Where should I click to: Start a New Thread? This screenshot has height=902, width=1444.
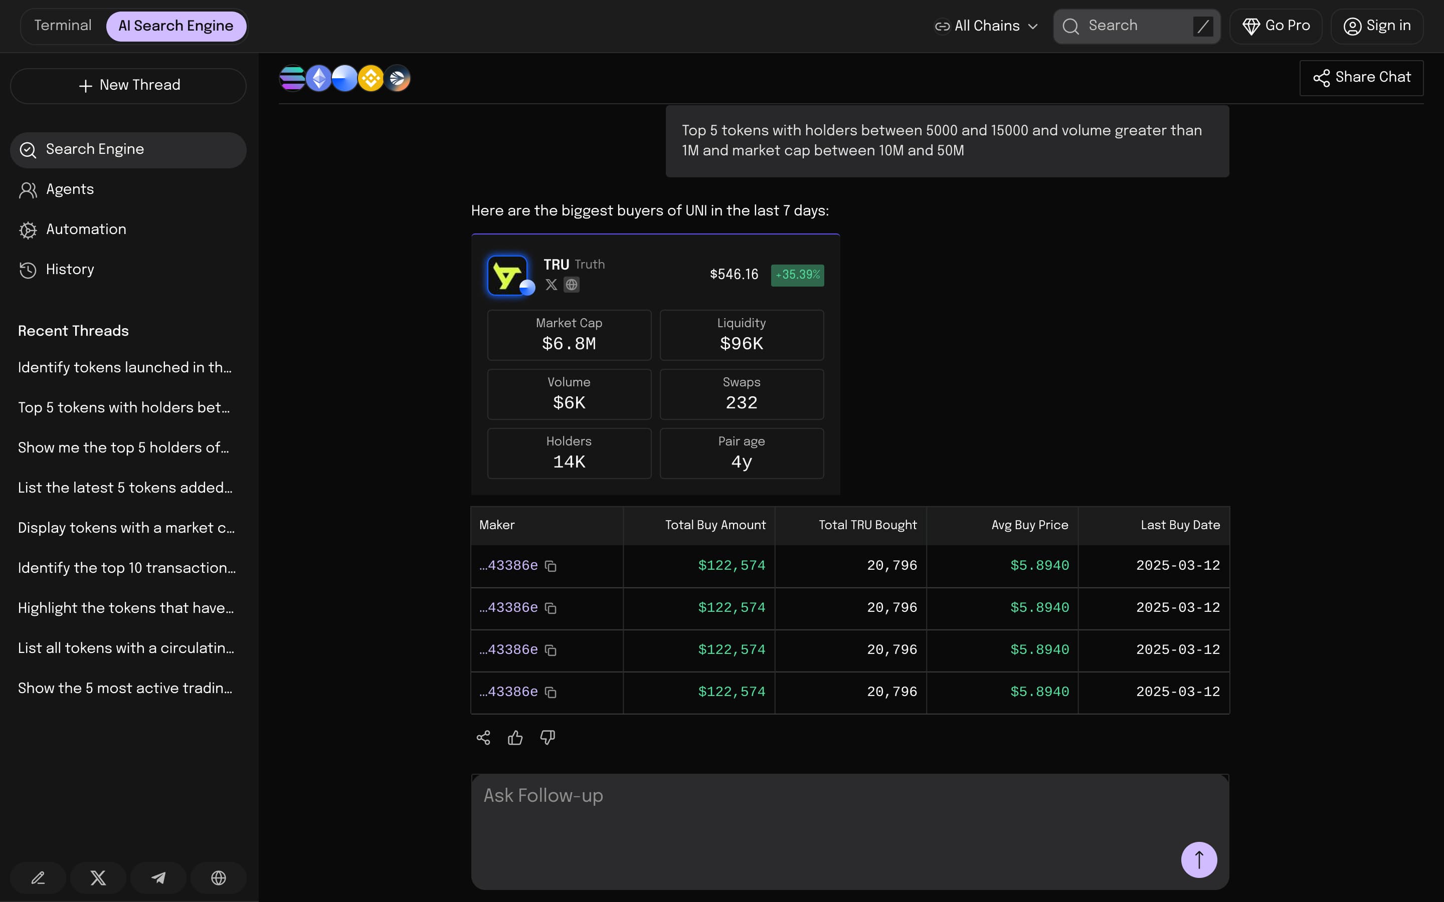[x=128, y=85]
